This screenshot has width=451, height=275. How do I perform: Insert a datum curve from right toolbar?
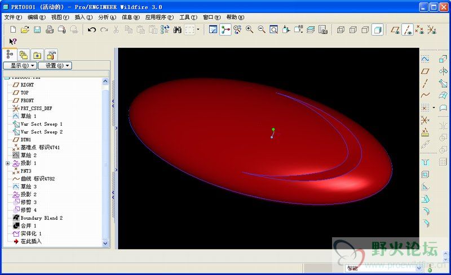425,95
